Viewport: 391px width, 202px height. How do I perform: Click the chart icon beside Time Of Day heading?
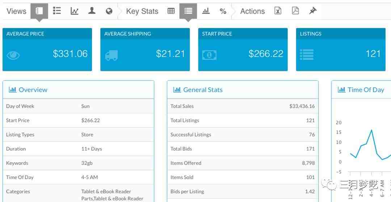point(342,90)
